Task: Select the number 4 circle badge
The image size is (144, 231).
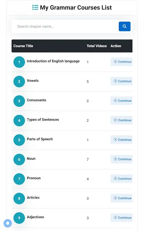Action: [x=19, y=121]
